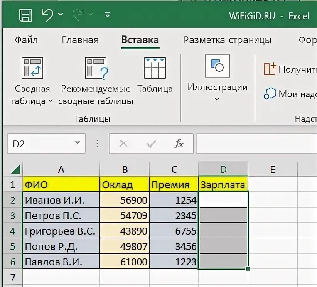Click the Enter checkmark formula bar icon
This screenshot has width=317, height=287.
coord(151,144)
